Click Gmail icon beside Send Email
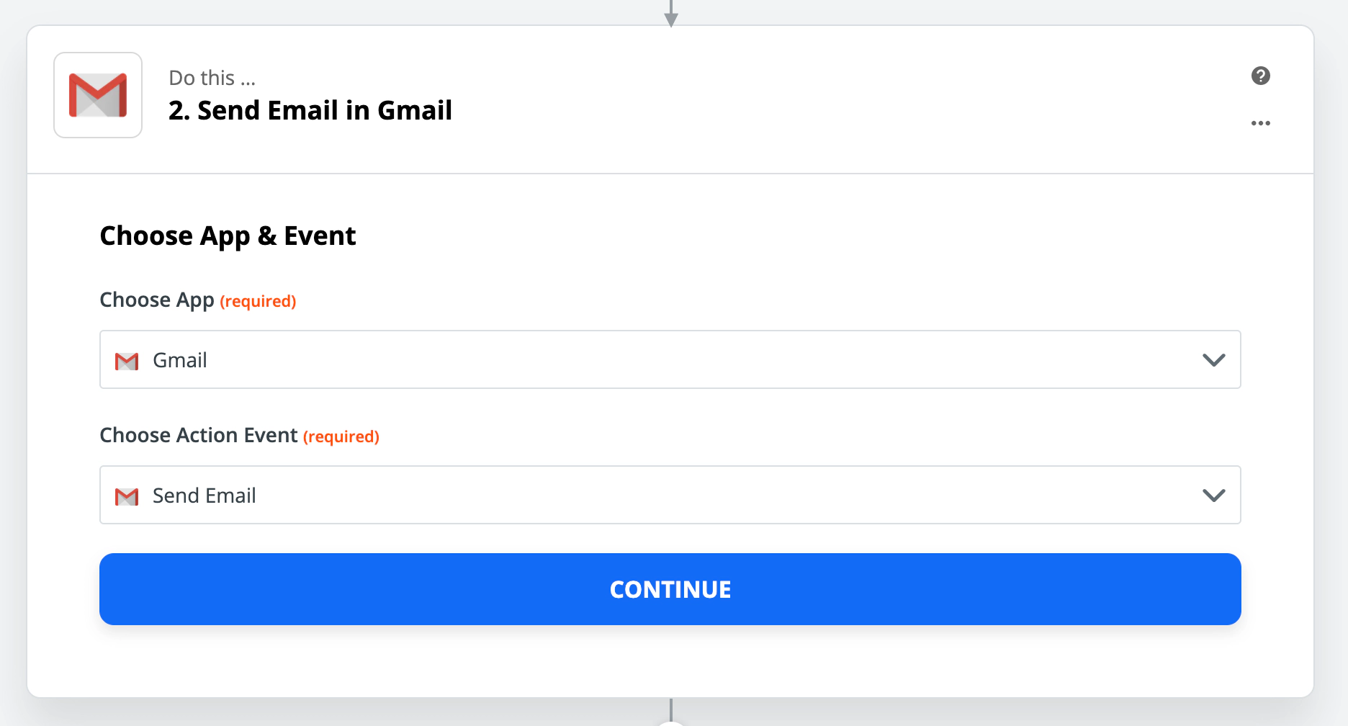The height and width of the screenshot is (726, 1348). point(127,496)
